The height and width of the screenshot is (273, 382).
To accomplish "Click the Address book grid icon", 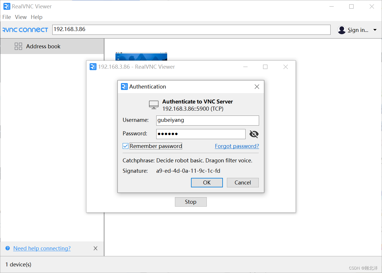I will coord(18,46).
